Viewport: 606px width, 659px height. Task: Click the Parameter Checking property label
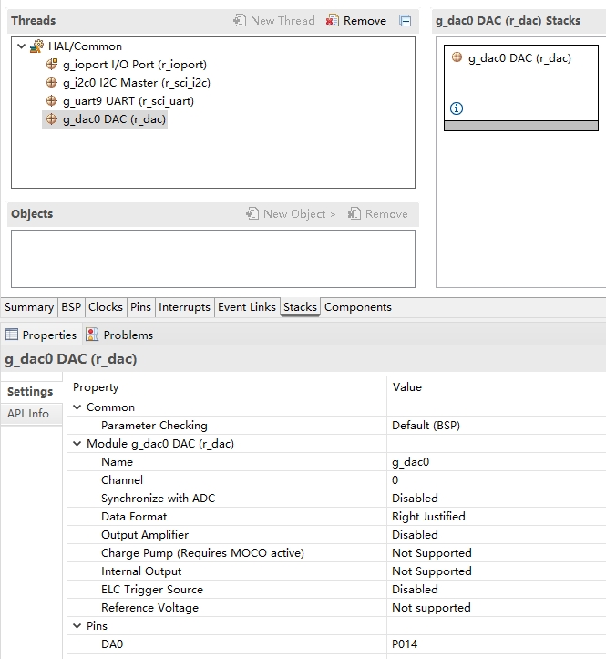click(x=154, y=426)
